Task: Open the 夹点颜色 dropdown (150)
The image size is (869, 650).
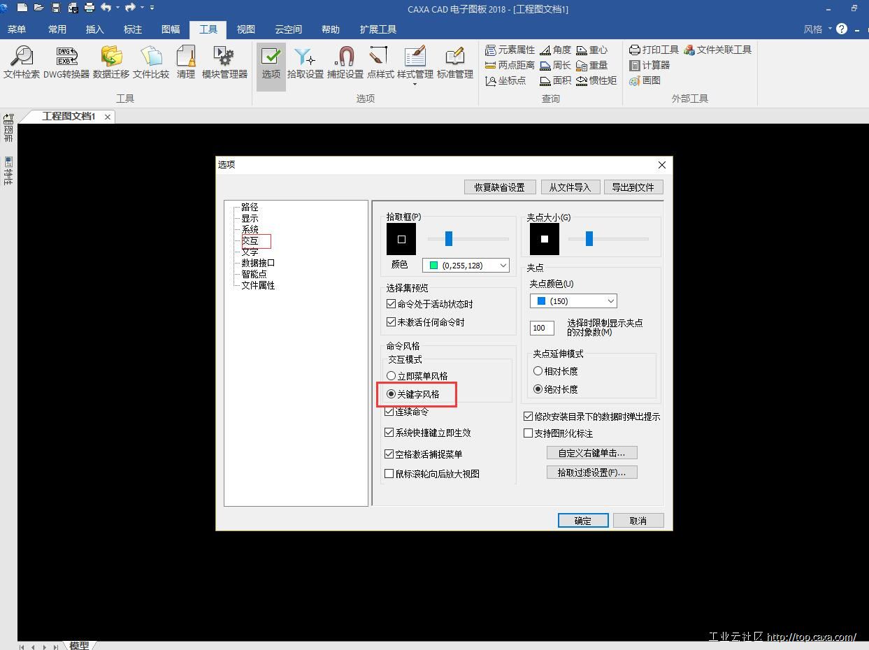Action: 573,301
